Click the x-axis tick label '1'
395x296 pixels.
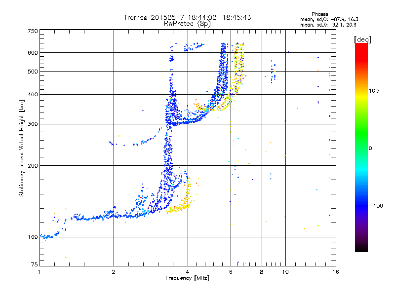pyautogui.click(x=39, y=272)
